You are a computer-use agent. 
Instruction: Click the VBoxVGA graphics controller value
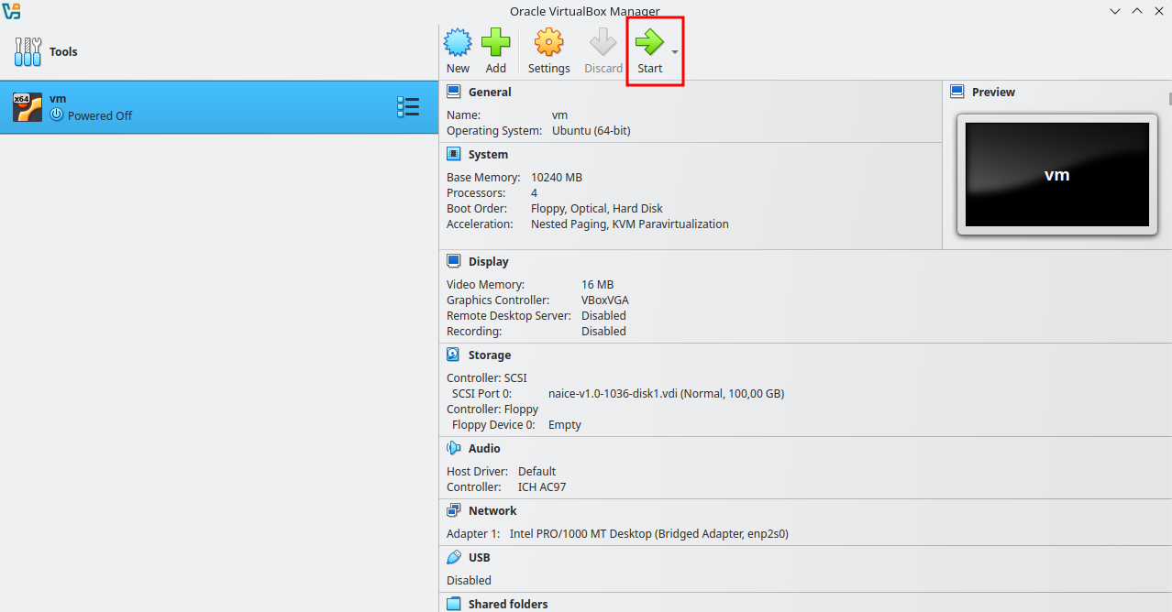[x=605, y=300]
